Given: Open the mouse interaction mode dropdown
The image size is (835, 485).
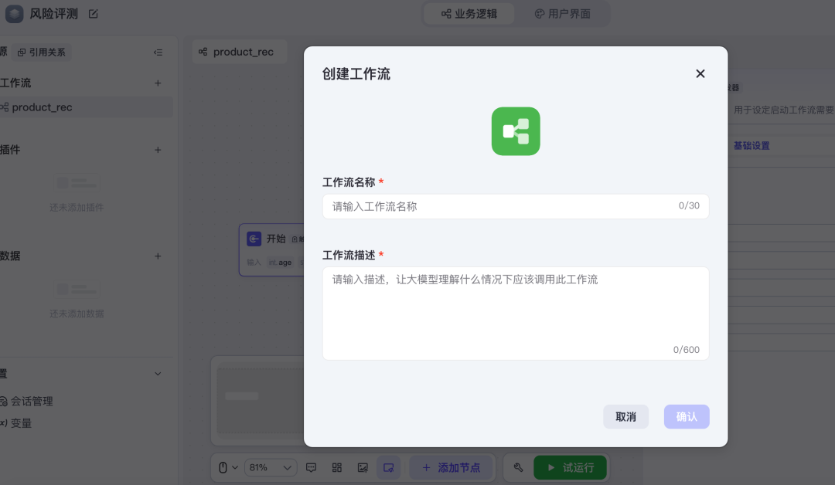Looking at the screenshot, I should pyautogui.click(x=228, y=467).
